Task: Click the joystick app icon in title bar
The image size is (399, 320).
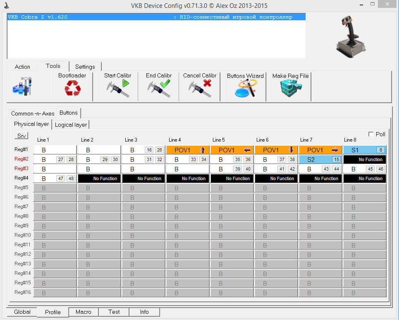Action: tap(7, 5)
